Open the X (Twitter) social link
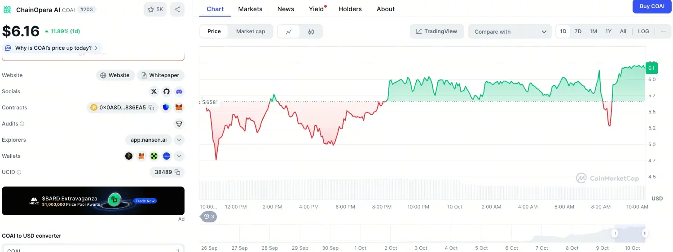This screenshot has width=673, height=252. coord(154,91)
